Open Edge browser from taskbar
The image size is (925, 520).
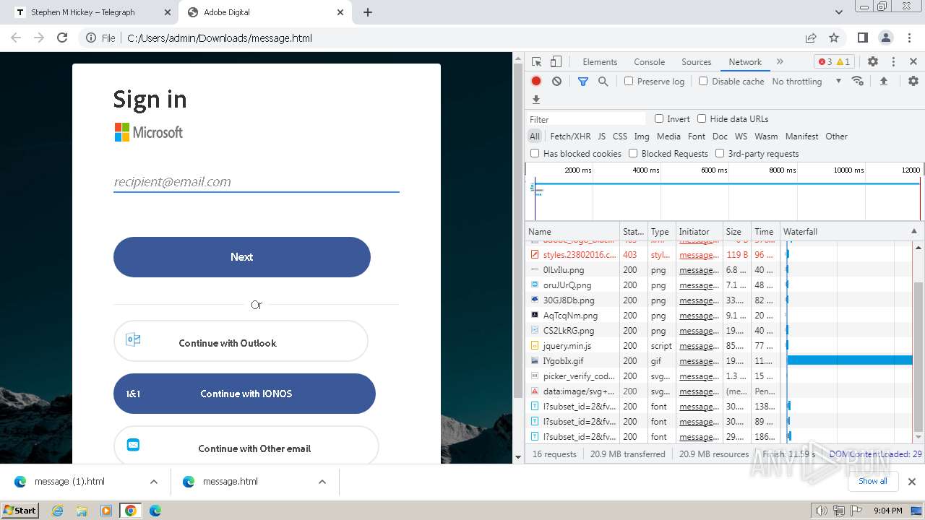click(x=155, y=511)
